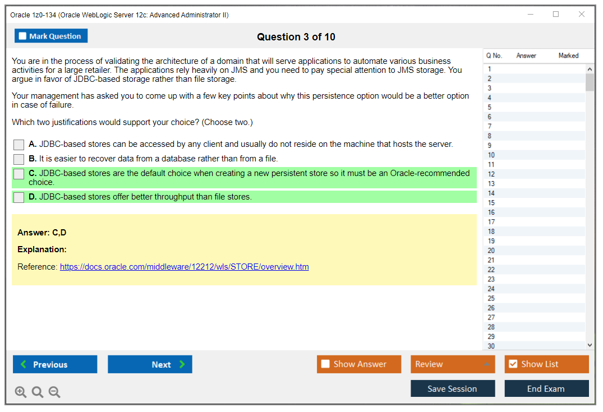Select question 19 in the list
Screen dimensions: 603x412
pos(534,241)
